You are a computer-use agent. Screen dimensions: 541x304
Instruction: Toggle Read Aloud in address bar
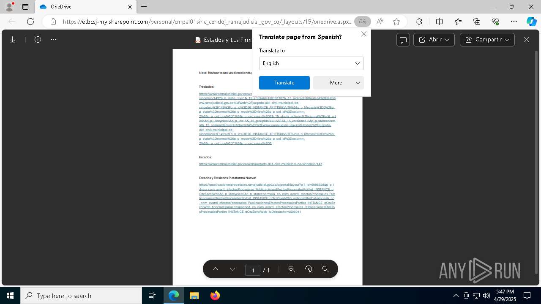point(380,22)
